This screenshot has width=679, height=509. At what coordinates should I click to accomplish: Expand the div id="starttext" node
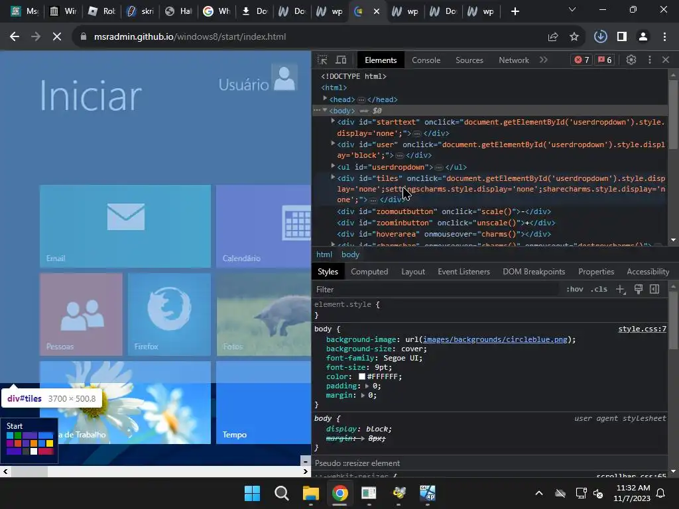[333, 121]
